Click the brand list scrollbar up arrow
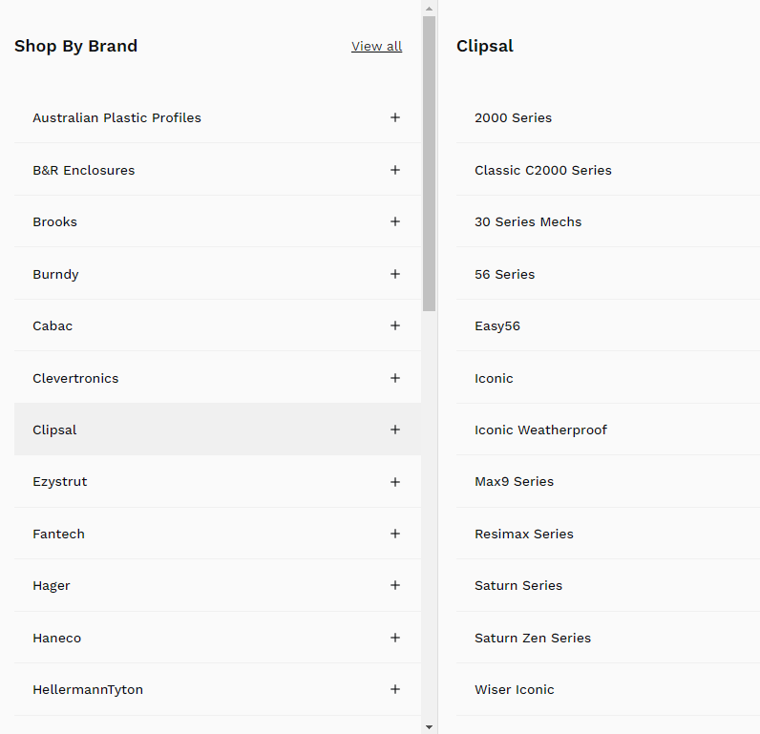The image size is (760, 734). [430, 7]
